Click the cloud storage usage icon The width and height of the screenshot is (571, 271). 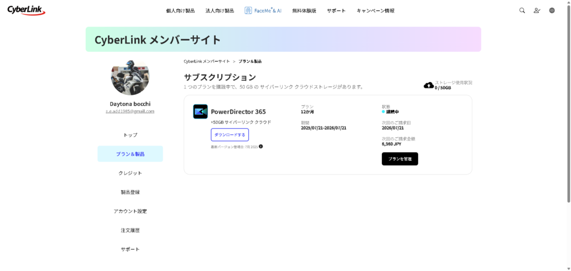coord(428,85)
